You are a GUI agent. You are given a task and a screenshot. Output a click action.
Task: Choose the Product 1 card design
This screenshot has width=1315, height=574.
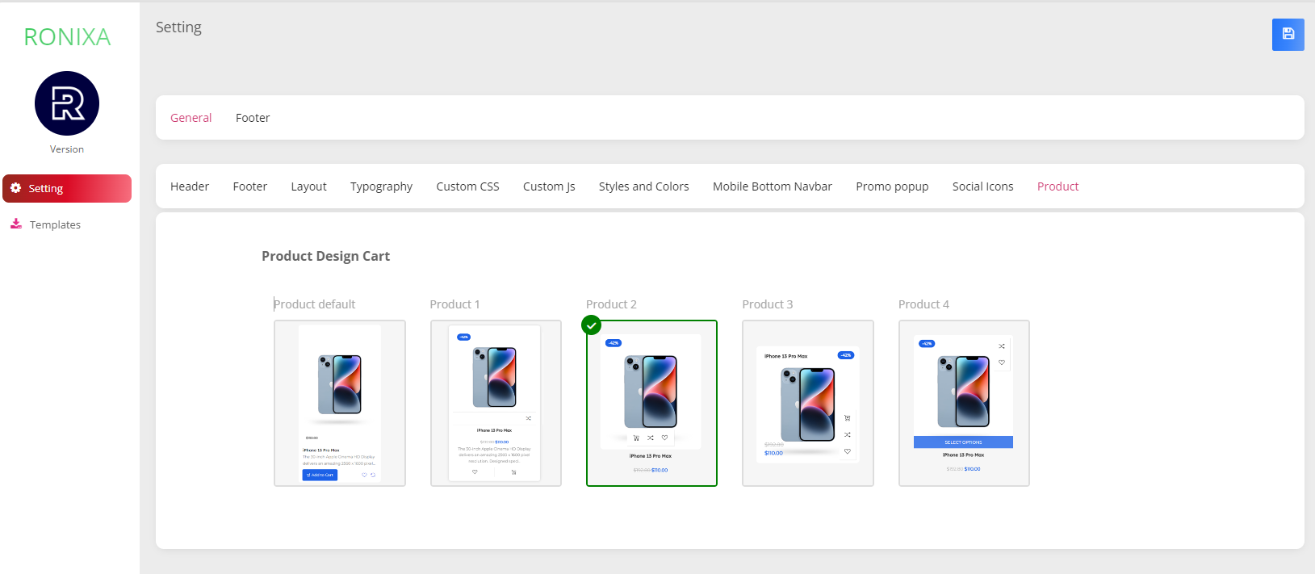pos(496,404)
